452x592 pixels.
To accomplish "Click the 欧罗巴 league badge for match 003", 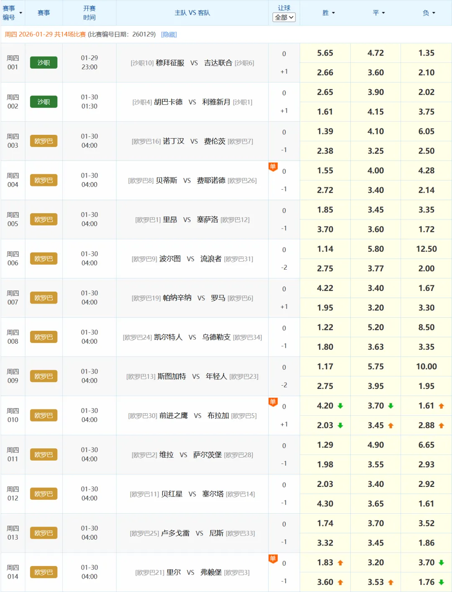I will coord(44,141).
